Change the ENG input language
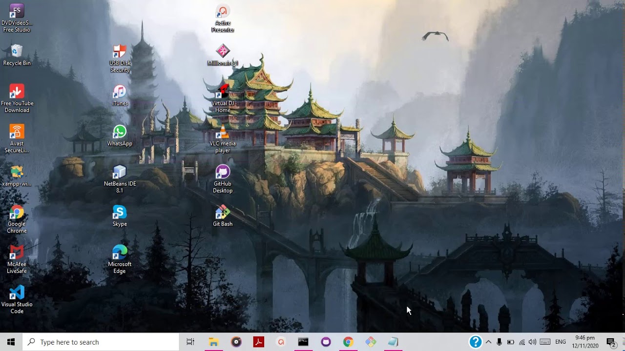Screen dimensions: 625x351 (x=561, y=342)
